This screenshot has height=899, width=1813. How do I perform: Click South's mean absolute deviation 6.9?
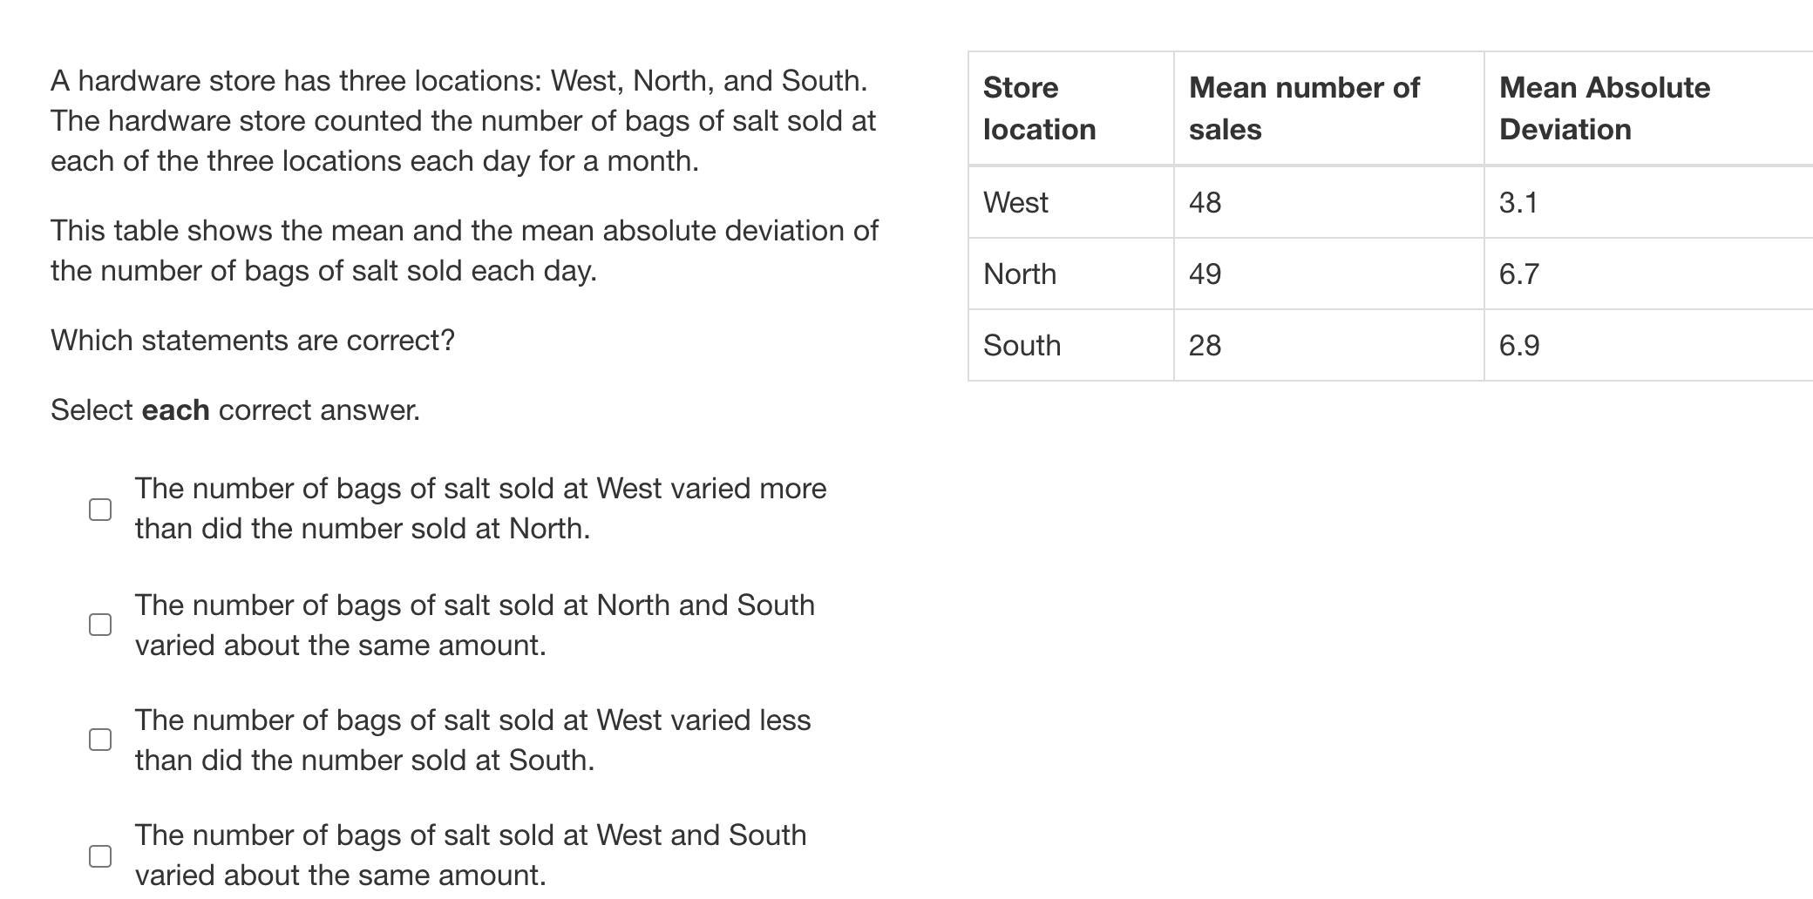1519,345
